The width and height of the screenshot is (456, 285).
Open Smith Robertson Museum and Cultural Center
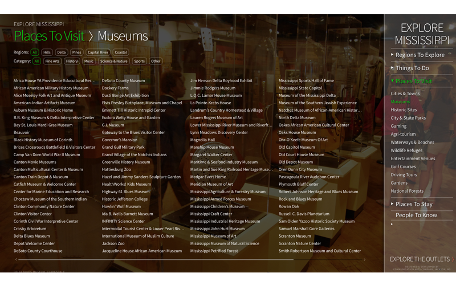point(320,251)
